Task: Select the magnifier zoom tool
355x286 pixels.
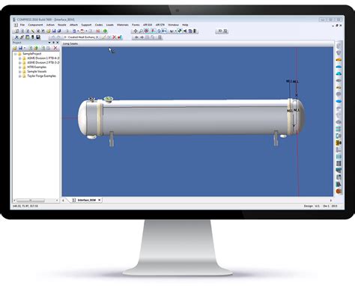Action: click(x=141, y=31)
